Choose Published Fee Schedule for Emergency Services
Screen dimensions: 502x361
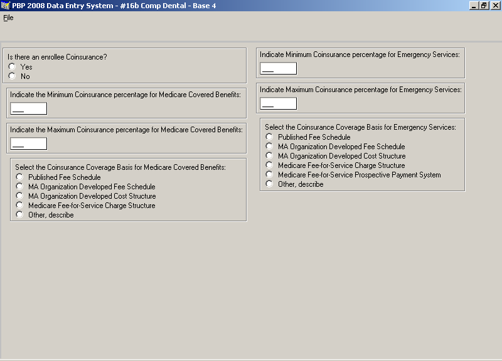pos(269,137)
